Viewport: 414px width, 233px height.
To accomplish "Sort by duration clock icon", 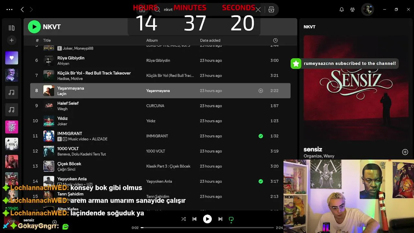I will click(275, 40).
